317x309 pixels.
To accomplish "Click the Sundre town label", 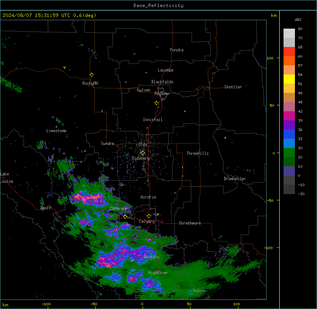I will [x=107, y=143].
